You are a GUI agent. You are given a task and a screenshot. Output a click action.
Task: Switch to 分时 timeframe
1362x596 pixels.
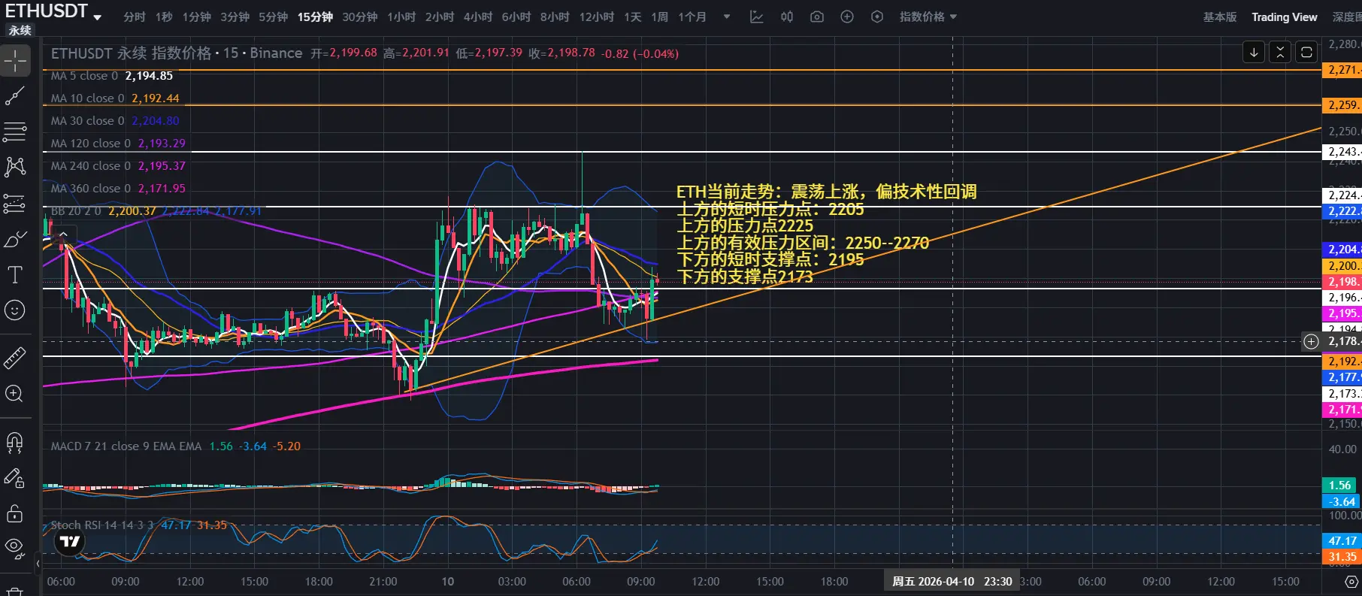pos(135,17)
